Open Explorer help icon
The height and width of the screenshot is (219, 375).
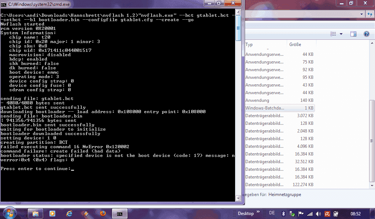(x=366, y=34)
